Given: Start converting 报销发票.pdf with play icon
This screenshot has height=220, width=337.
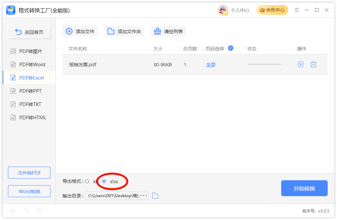Looking at the screenshot, I should [301, 64].
